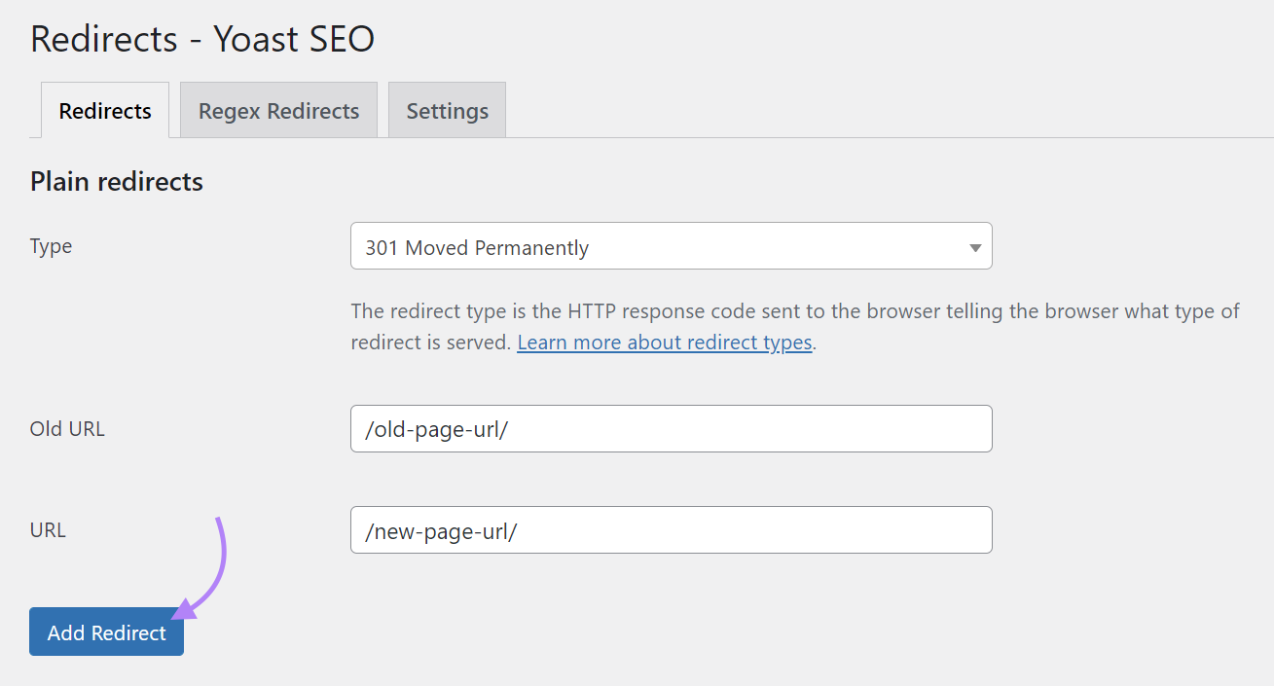The width and height of the screenshot is (1274, 686).
Task: Click the 'Type' field label
Action: [51, 246]
